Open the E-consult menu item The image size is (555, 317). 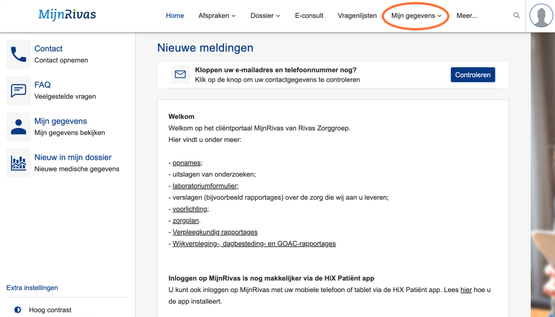(309, 16)
